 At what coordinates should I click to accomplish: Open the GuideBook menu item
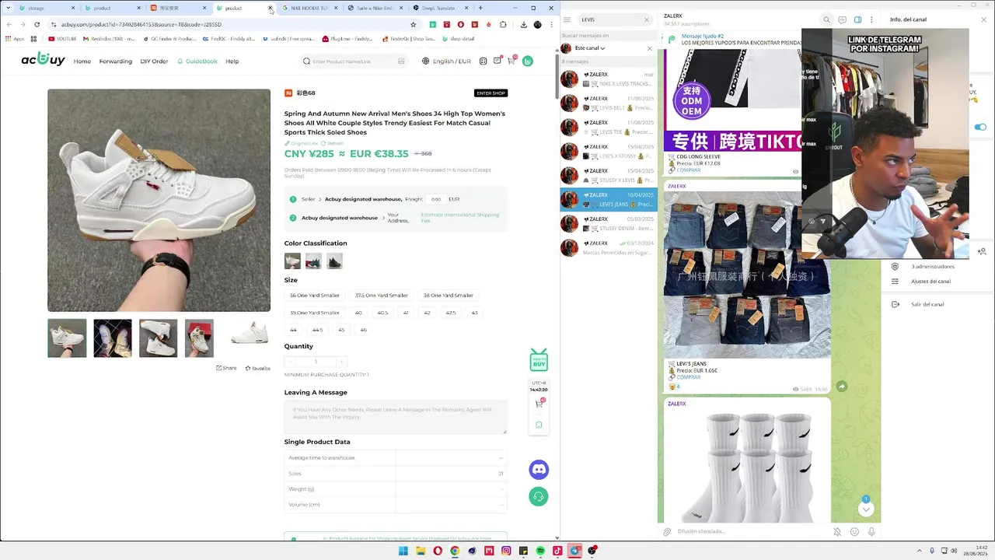197,61
